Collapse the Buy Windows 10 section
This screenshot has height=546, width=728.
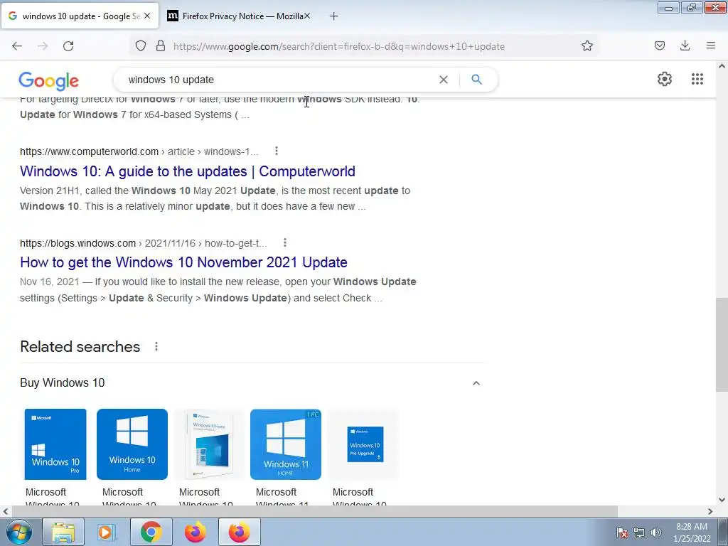pos(476,383)
